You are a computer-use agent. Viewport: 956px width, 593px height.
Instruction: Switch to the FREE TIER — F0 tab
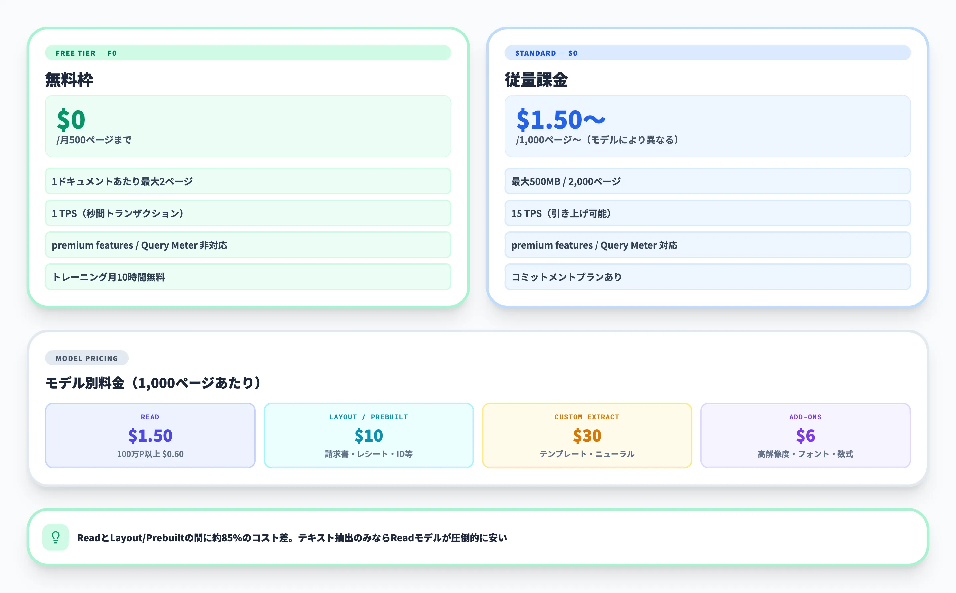(x=86, y=53)
